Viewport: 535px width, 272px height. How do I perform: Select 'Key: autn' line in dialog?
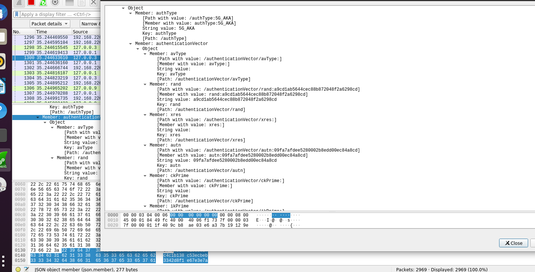169,165
